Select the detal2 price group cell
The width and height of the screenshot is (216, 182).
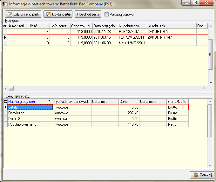pyautogui.click(x=30, y=107)
